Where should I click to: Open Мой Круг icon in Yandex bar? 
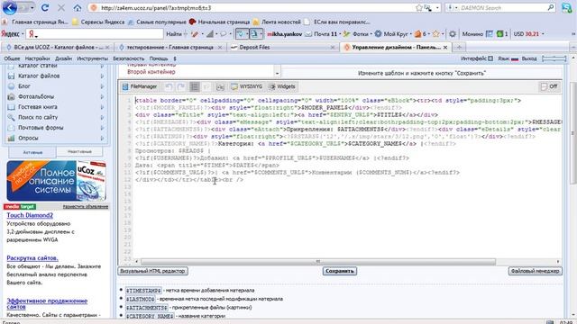point(378,34)
